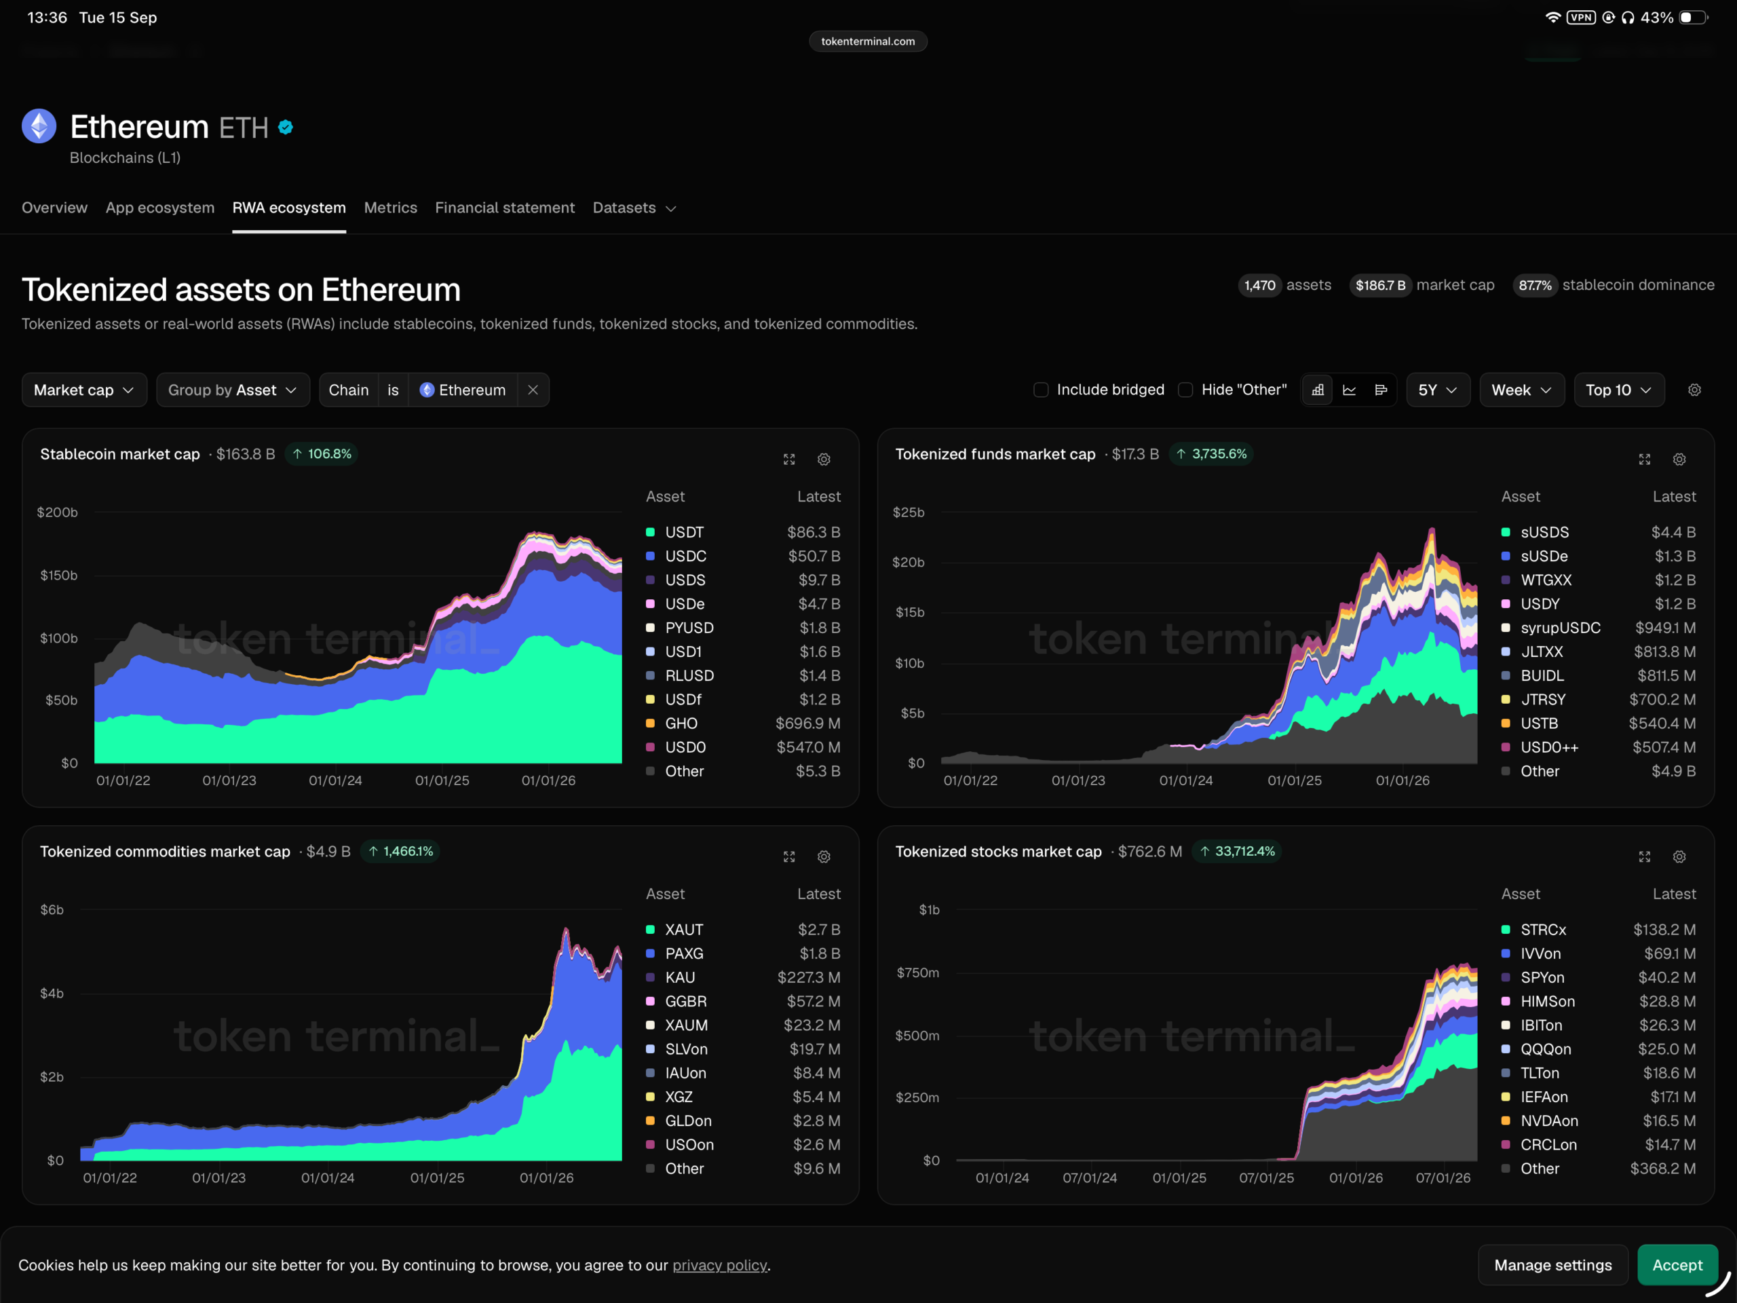Expand the Tokenized stocks chart fullscreen
This screenshot has width=1737, height=1303.
1644,857
